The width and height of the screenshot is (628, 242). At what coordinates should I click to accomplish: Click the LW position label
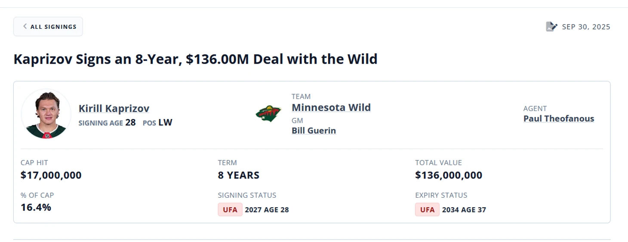coord(165,123)
